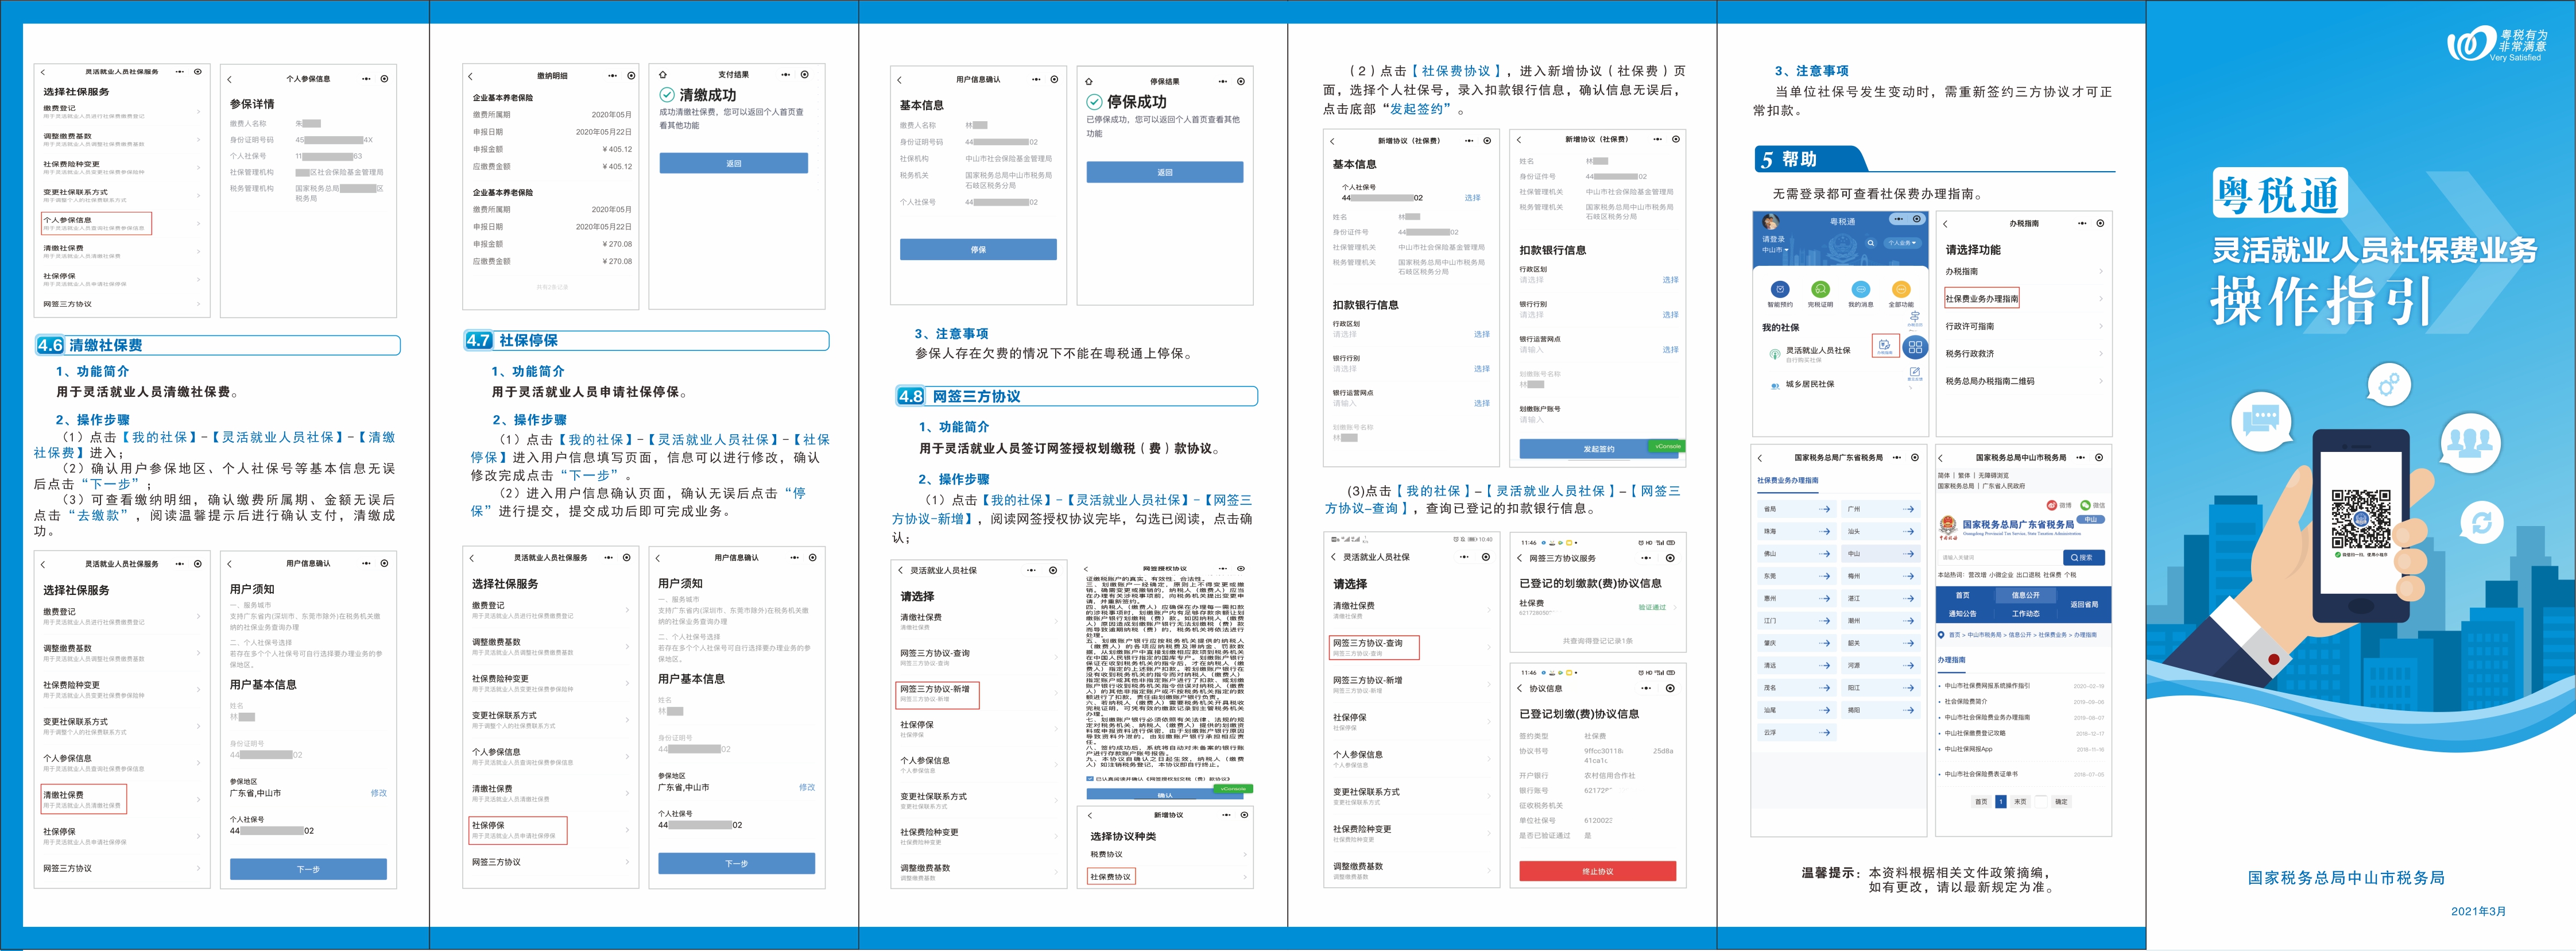
Task: Open the 全部功能 icon on 粤税通 home
Action: tap(1902, 289)
